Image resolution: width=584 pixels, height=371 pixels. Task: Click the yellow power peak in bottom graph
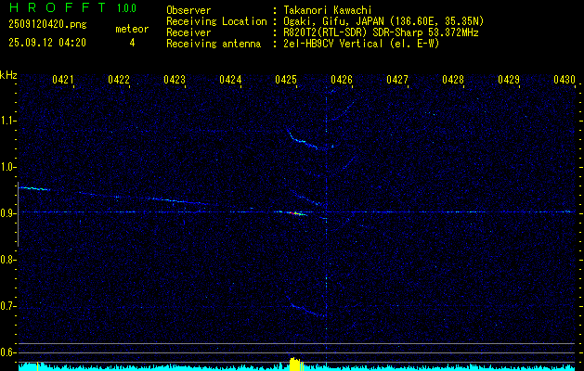295,364
